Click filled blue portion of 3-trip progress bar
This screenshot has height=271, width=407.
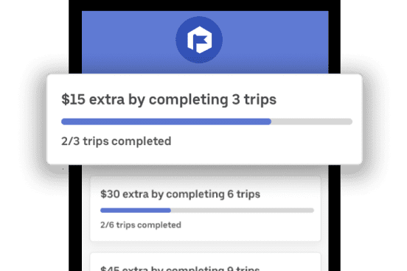point(166,122)
